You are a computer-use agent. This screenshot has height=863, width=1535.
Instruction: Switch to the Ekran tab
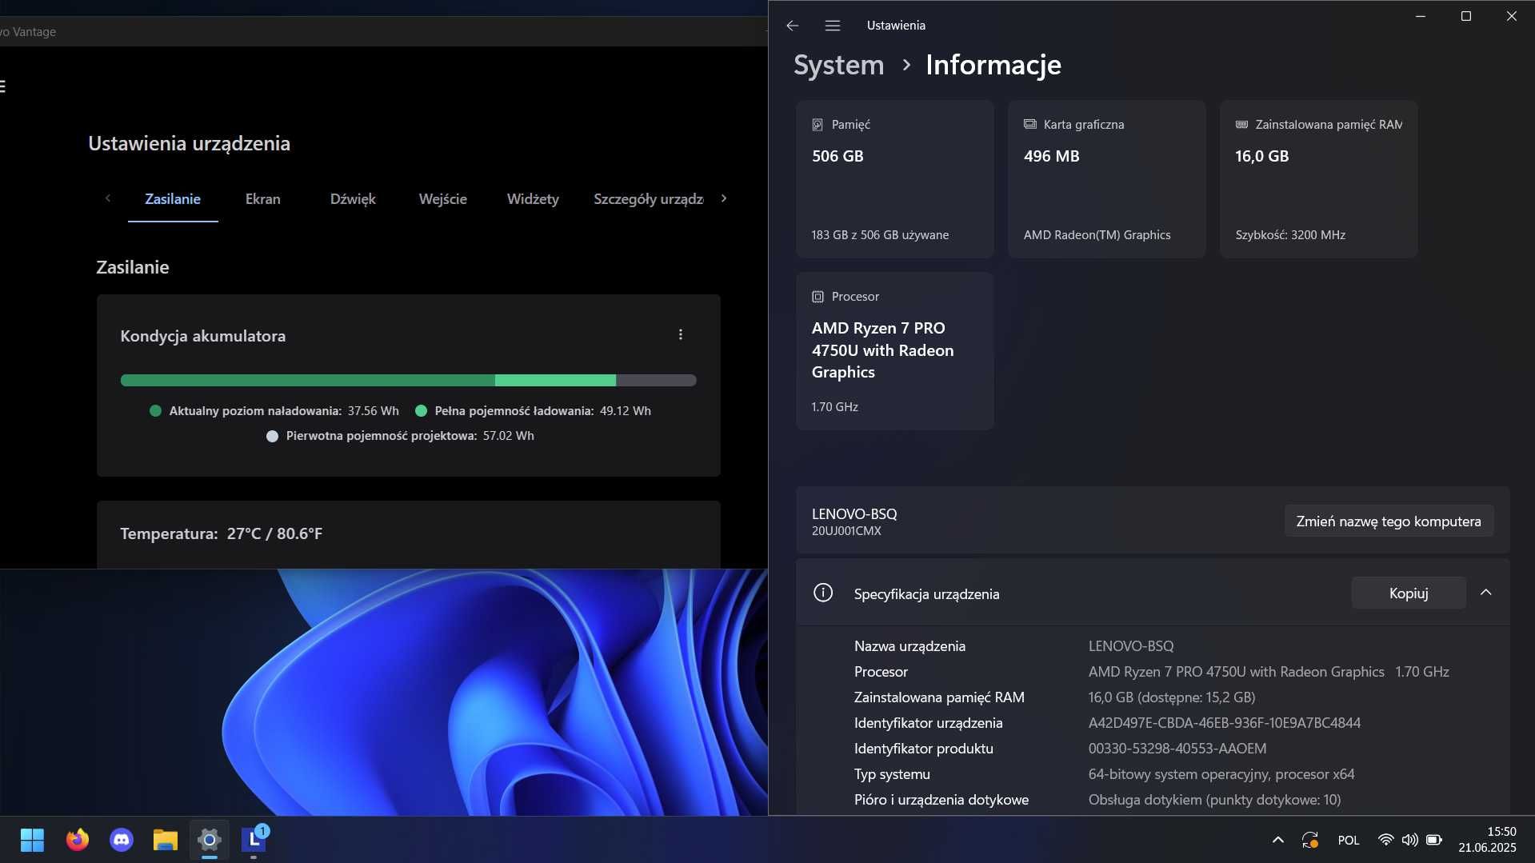click(262, 199)
